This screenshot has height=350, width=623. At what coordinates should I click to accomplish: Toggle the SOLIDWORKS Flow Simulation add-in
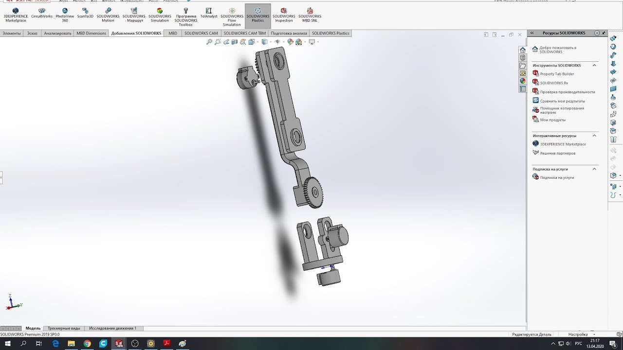[232, 17]
